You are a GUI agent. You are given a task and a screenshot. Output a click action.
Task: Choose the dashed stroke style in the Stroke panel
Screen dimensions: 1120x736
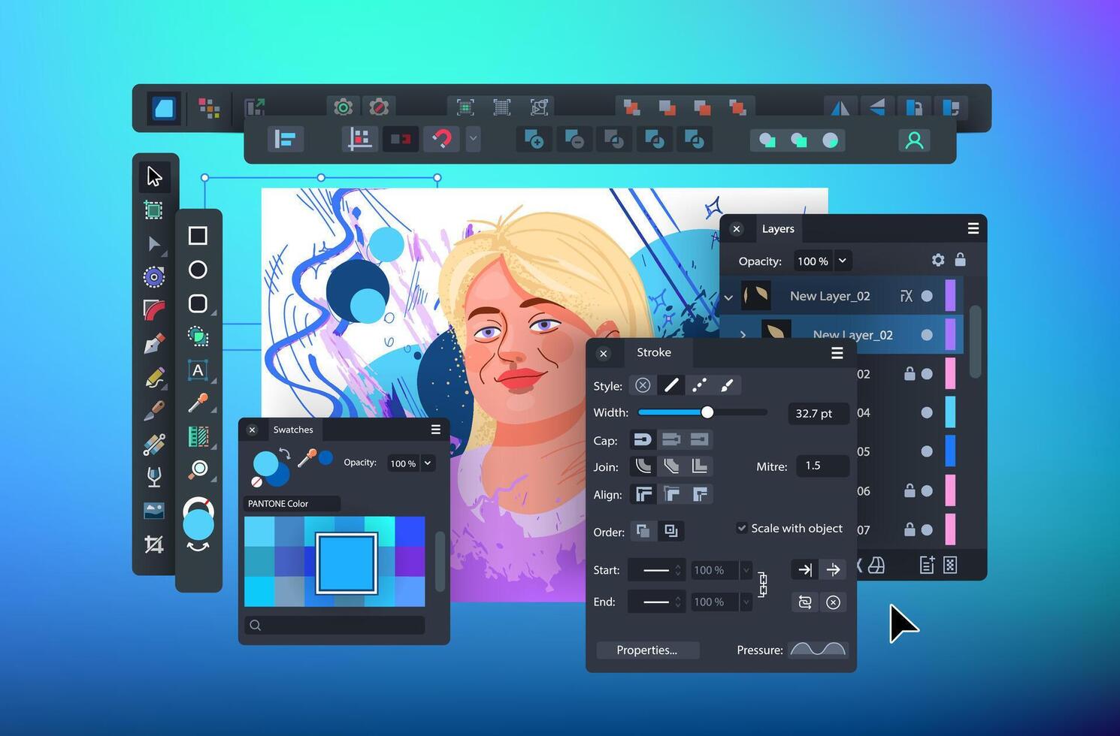(x=698, y=385)
